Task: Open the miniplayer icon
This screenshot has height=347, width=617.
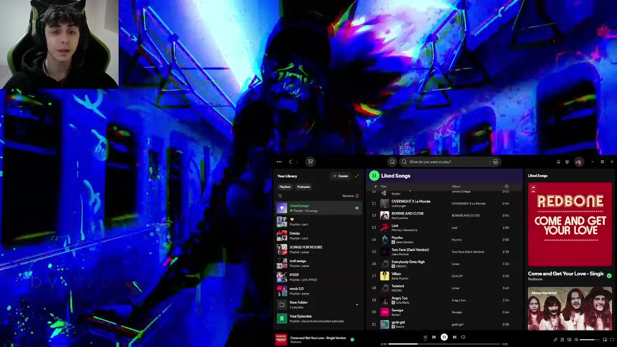Action: [605, 340]
